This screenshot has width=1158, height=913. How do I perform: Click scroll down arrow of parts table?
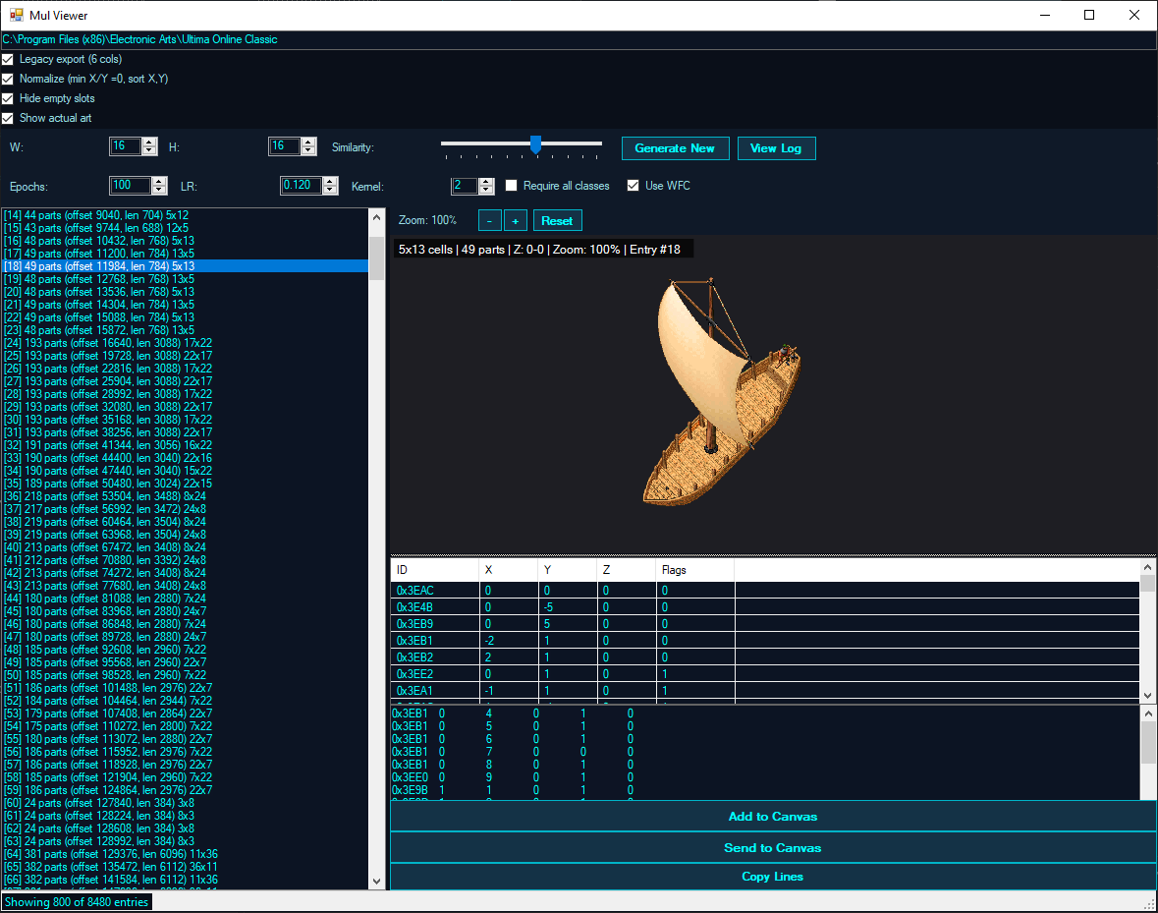(x=1147, y=695)
